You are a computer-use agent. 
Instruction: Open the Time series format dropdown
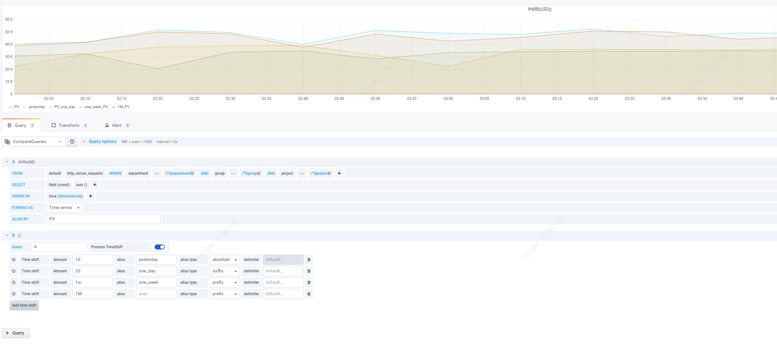point(64,208)
